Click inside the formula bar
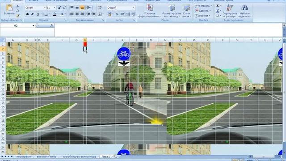Viewport: 286px width, 161px height. pyautogui.click(x=168, y=30)
